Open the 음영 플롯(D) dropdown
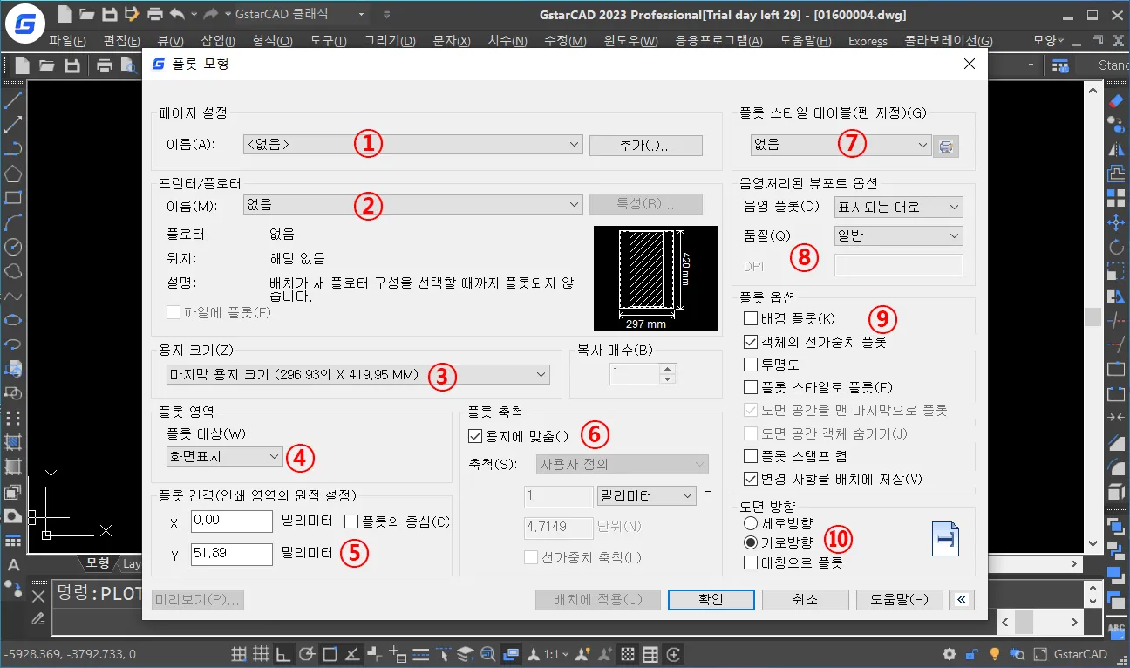This screenshot has width=1130, height=668. pyautogui.click(x=898, y=208)
